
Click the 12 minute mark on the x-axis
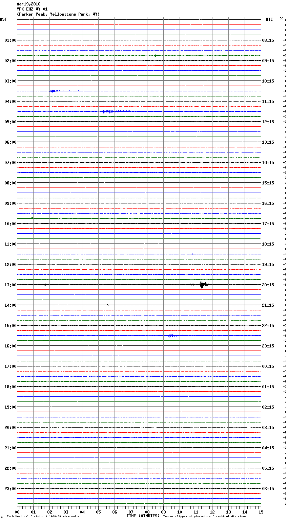(x=212, y=512)
